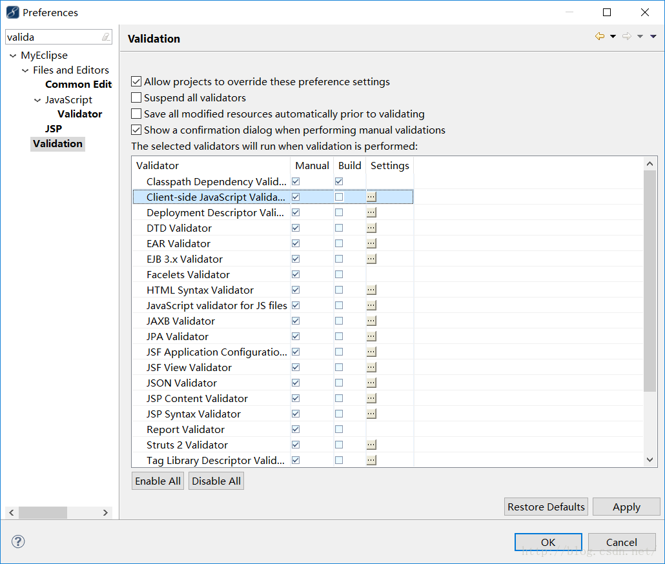The height and width of the screenshot is (564, 665).
Task: Open settings for Struts 2 Validator
Action: [x=371, y=445]
